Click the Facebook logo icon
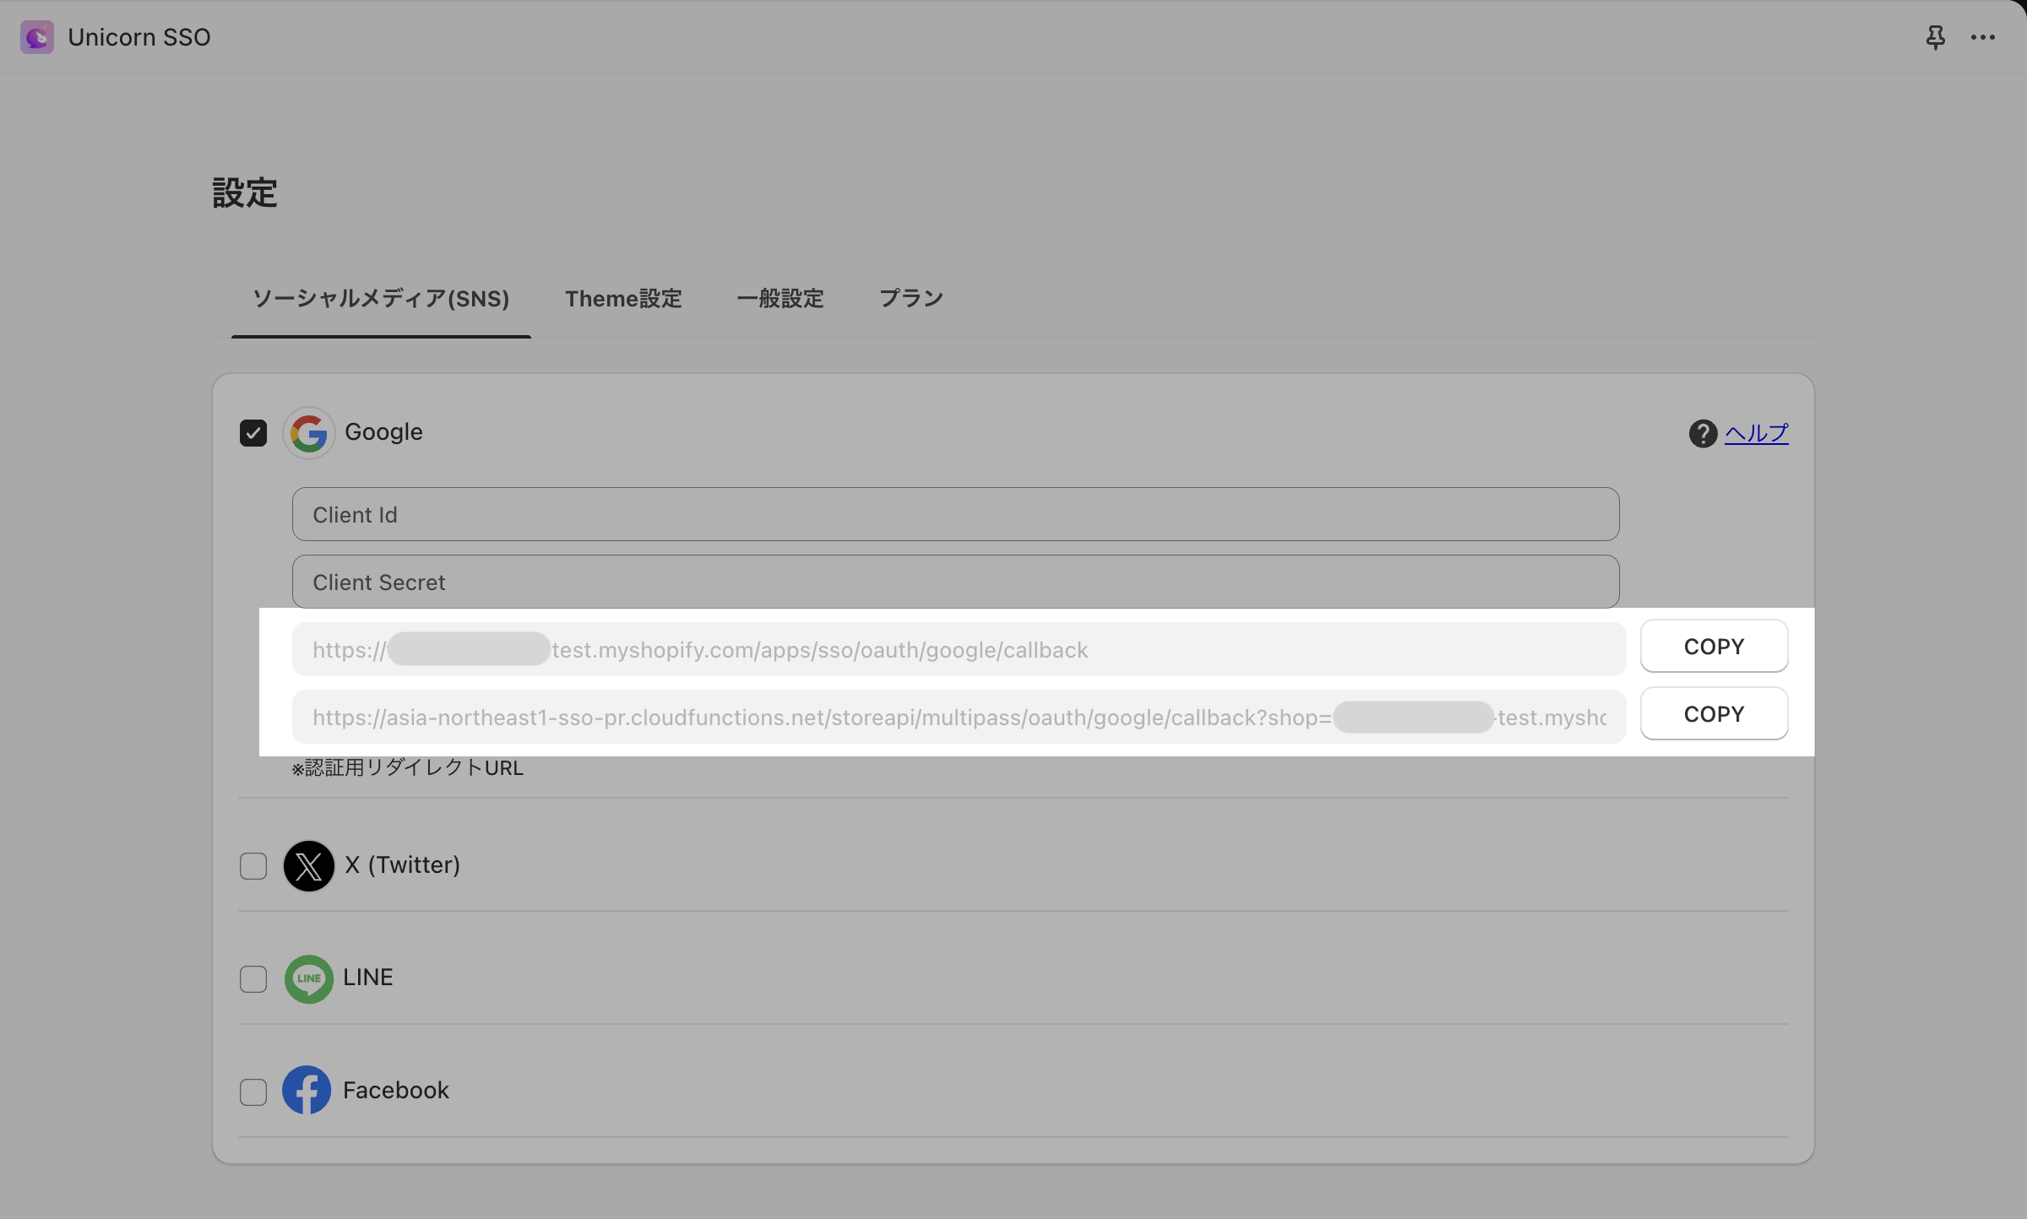The image size is (2027, 1219). [x=307, y=1090]
